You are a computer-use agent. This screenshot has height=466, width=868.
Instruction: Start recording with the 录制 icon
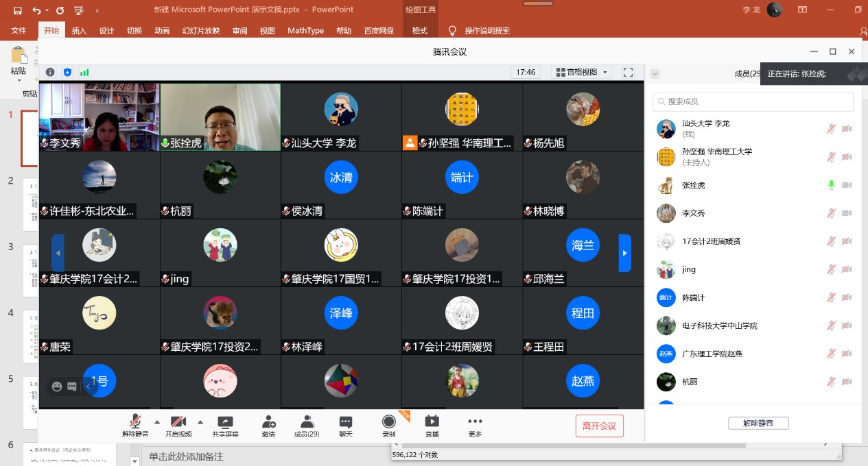[x=389, y=422]
